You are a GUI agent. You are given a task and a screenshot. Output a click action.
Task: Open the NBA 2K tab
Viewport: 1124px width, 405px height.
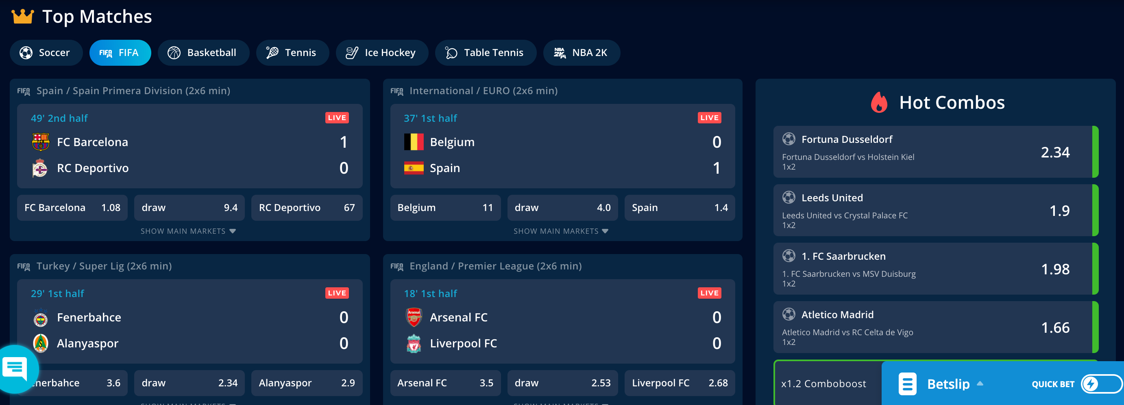pyautogui.click(x=581, y=53)
